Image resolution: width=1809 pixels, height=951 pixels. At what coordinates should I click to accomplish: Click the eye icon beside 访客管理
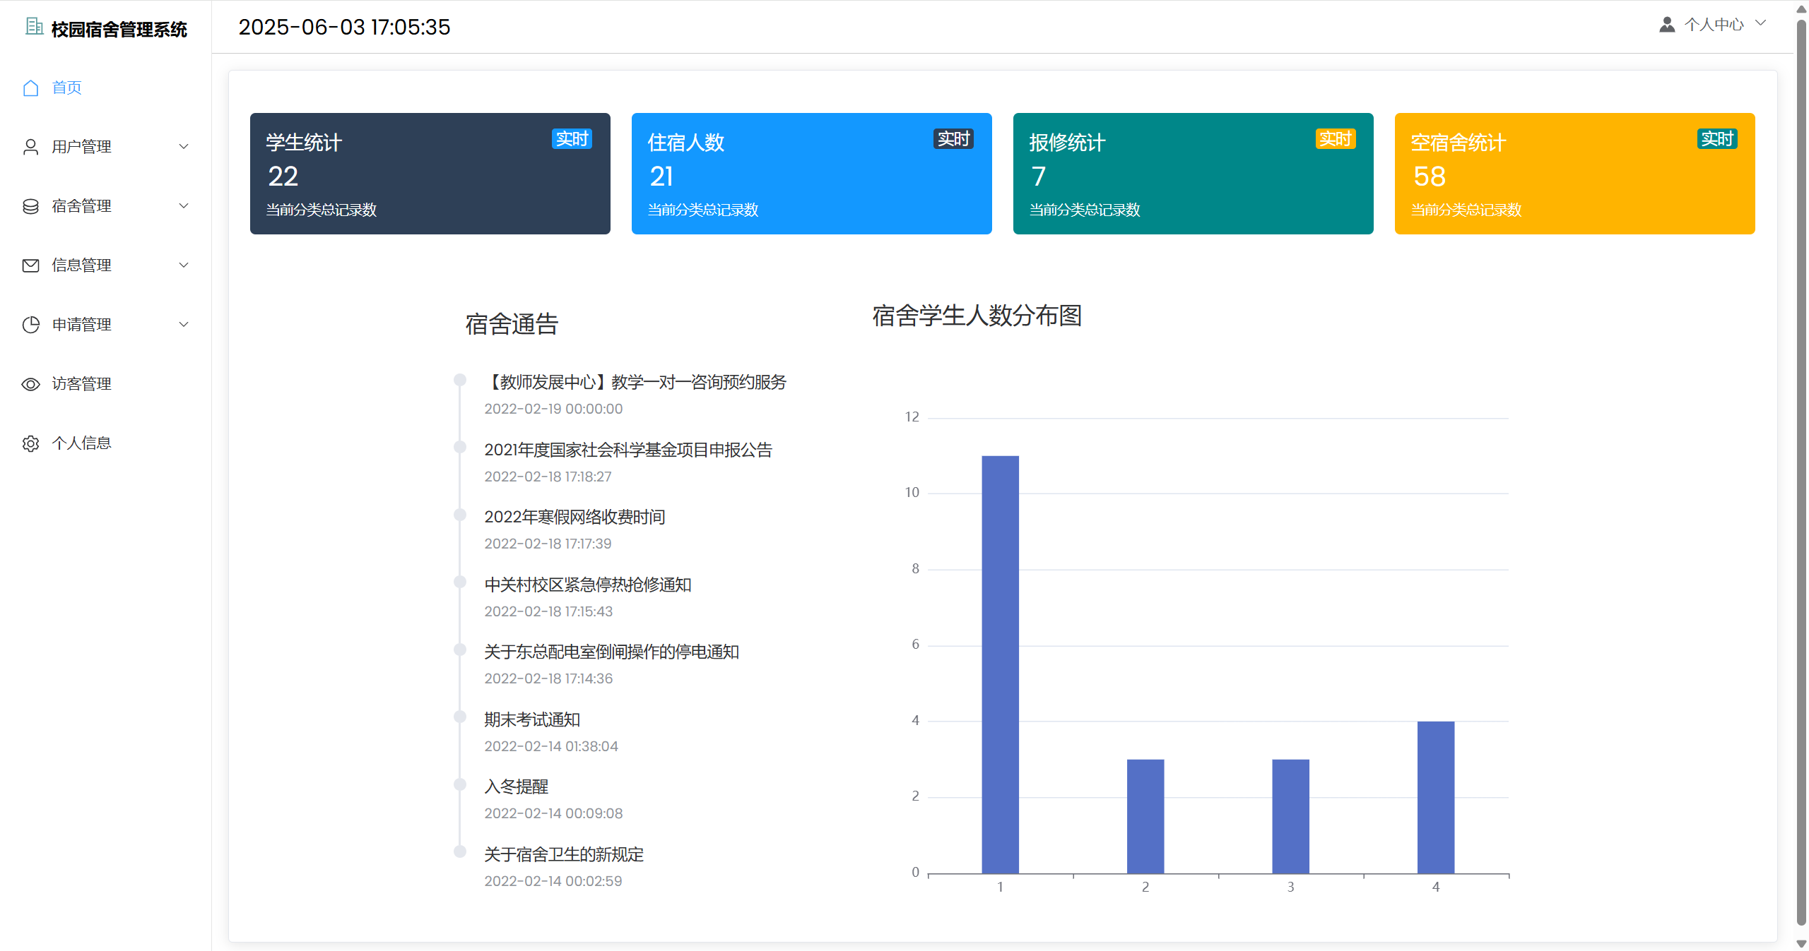pyautogui.click(x=30, y=384)
